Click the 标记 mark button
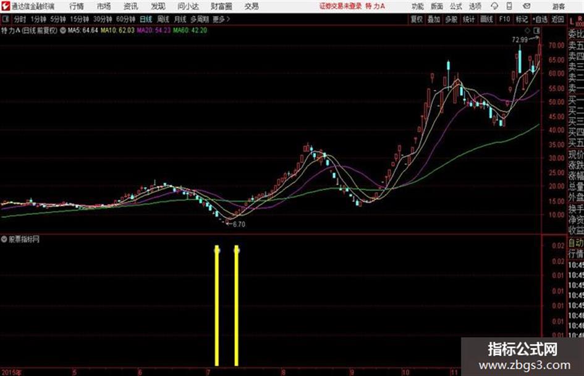Screen dimensions: 584x376 (522, 19)
